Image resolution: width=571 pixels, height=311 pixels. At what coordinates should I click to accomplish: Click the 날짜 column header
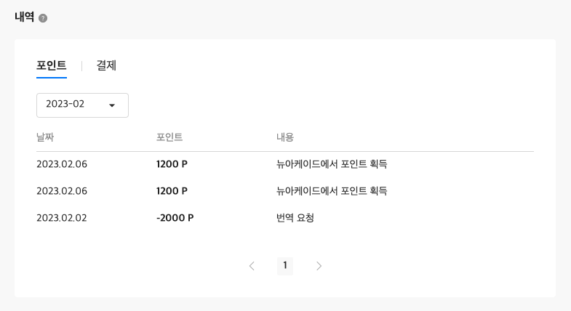45,137
